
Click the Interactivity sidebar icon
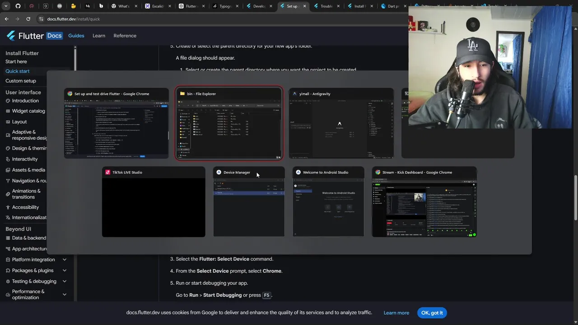click(8, 159)
